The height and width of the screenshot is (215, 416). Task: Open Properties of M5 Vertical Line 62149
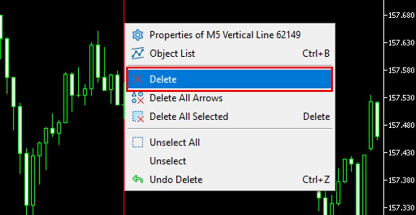coord(225,35)
